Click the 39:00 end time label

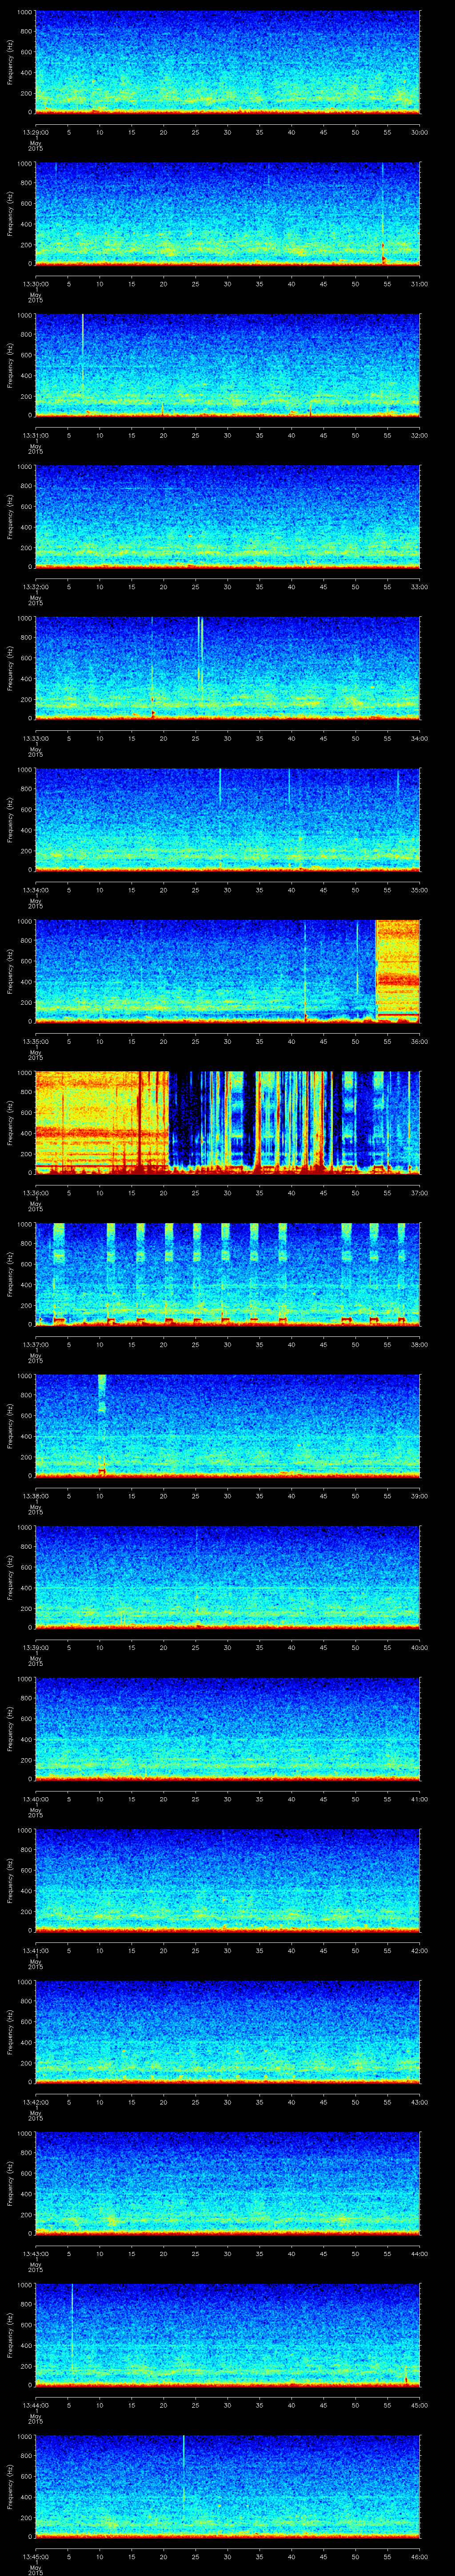pos(419,1495)
